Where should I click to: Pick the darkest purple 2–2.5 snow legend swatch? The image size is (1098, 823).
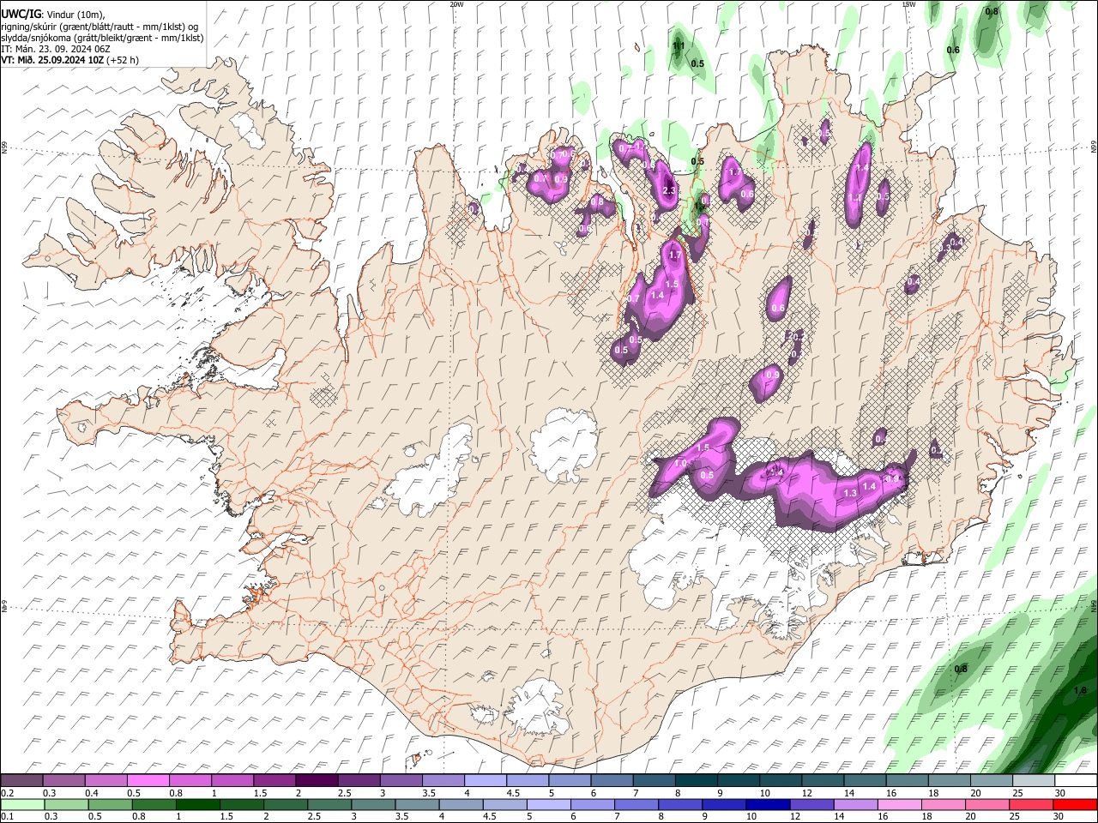point(317,781)
